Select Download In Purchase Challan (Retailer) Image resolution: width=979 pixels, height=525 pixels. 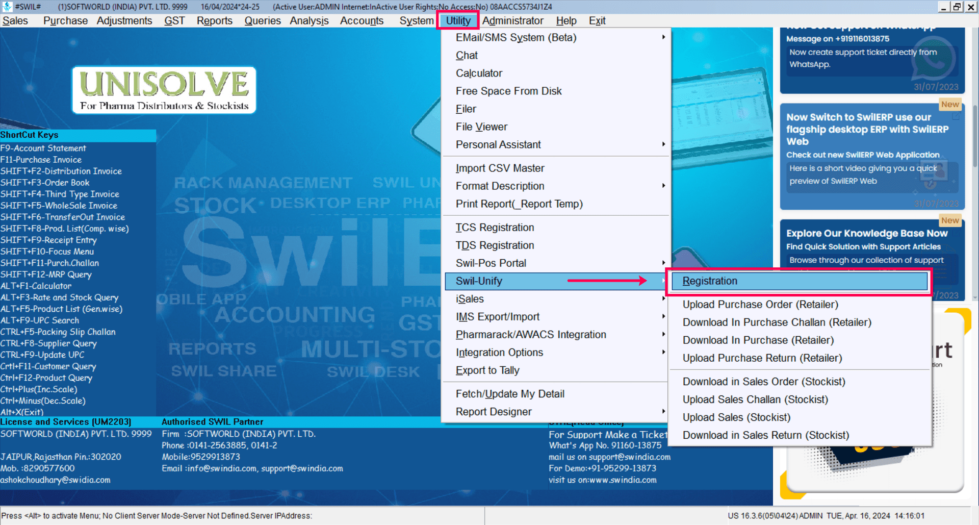(800, 322)
